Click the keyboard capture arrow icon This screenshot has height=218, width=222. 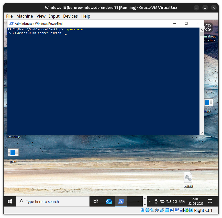coord(191,210)
